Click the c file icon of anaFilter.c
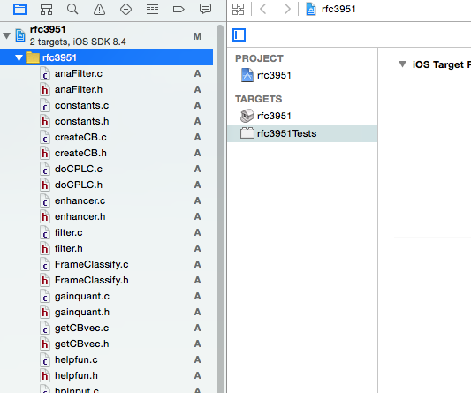This screenshot has height=393, width=471. click(x=45, y=73)
